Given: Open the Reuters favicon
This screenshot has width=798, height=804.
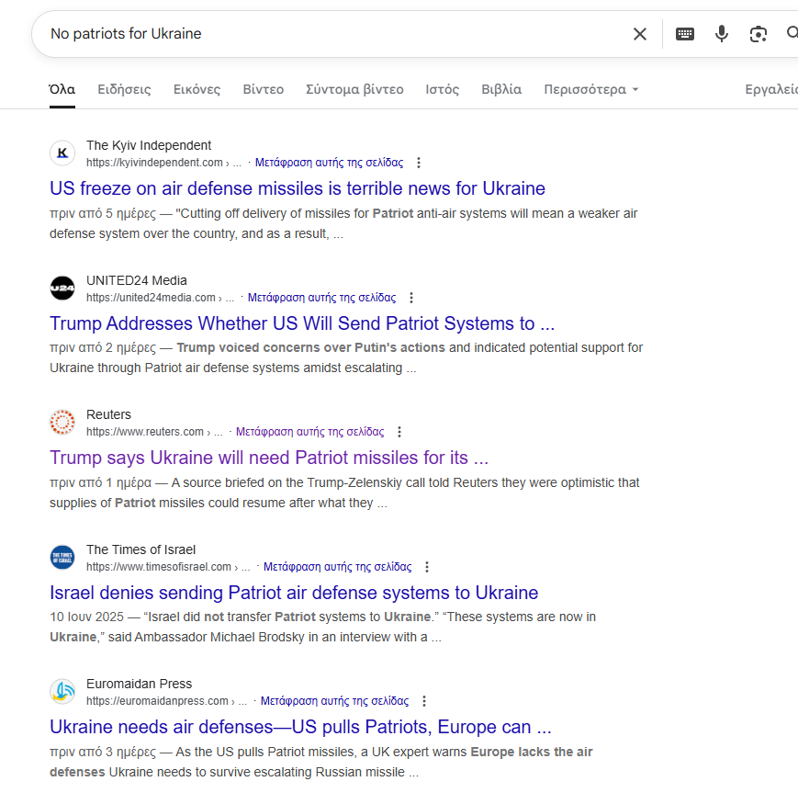Looking at the screenshot, I should [62, 422].
